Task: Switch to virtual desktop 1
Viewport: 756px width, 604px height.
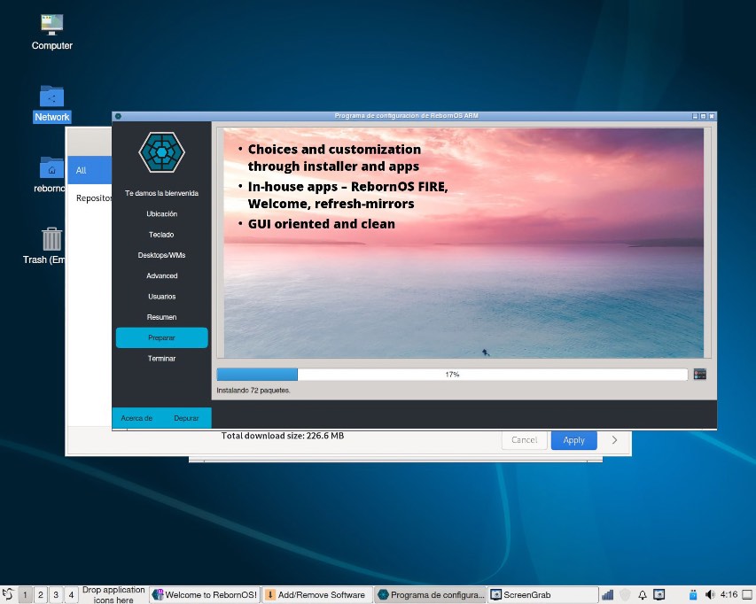Action: 25,595
